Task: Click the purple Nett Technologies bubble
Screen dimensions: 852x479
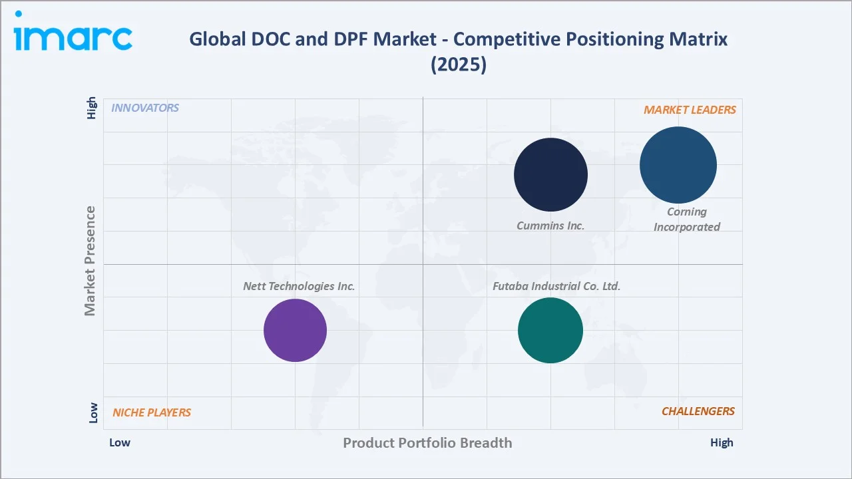Action: point(295,330)
